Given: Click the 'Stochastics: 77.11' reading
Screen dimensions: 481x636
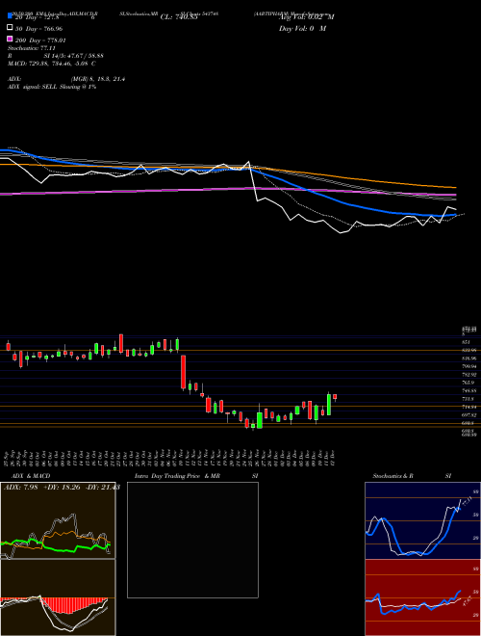Looking at the screenshot, I should pos(32,48).
